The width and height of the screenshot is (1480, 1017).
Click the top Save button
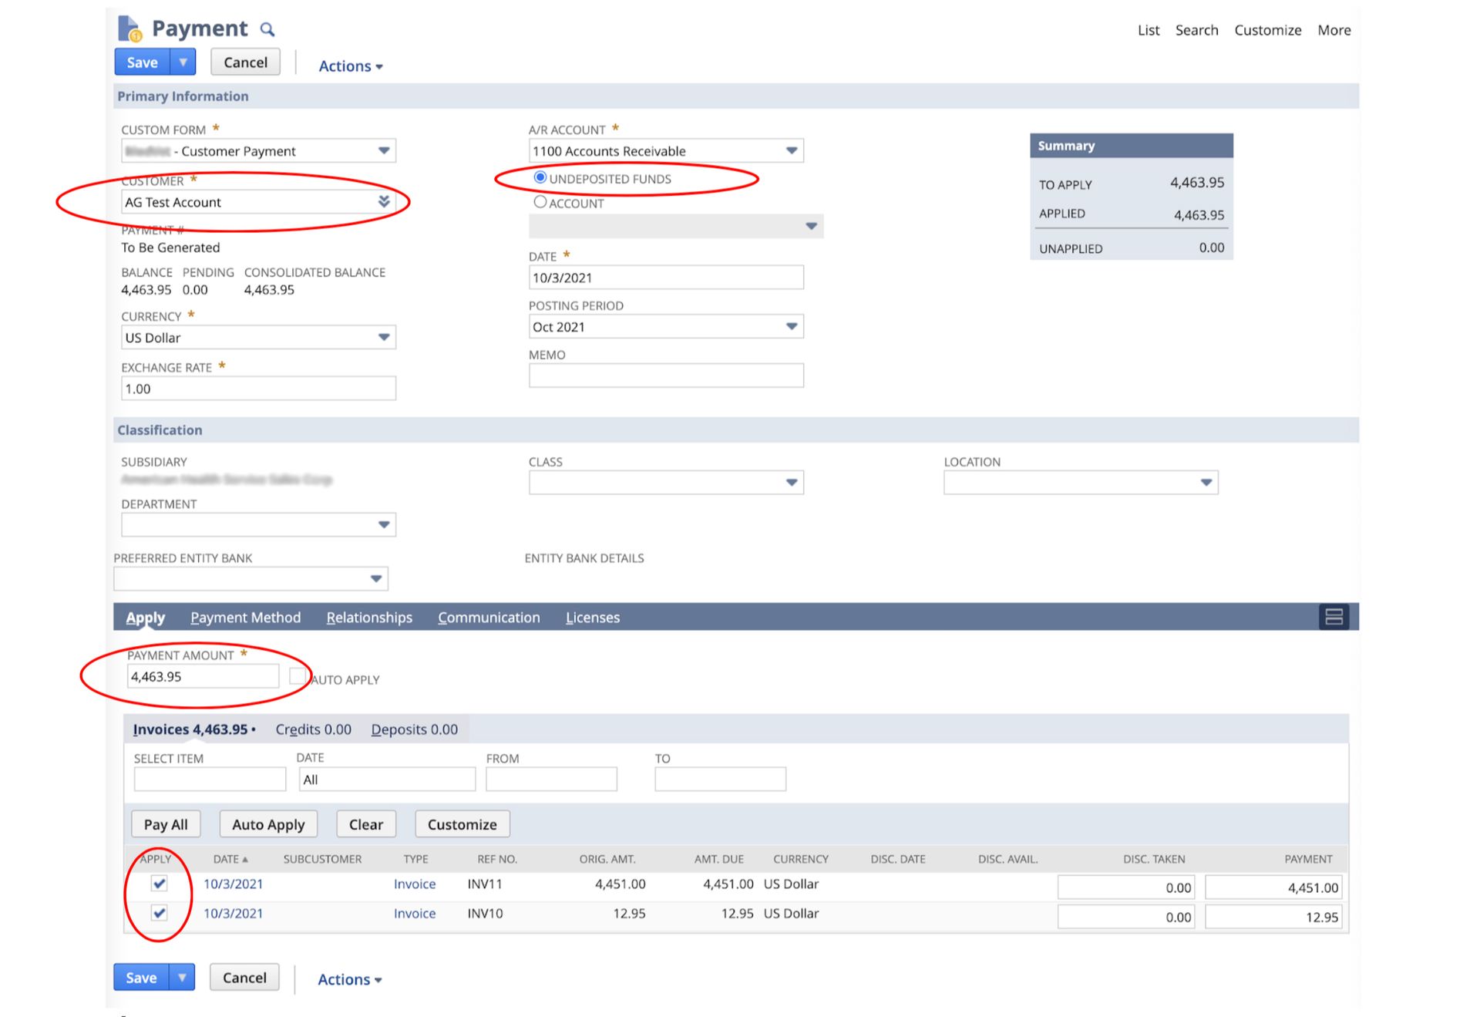tap(143, 62)
